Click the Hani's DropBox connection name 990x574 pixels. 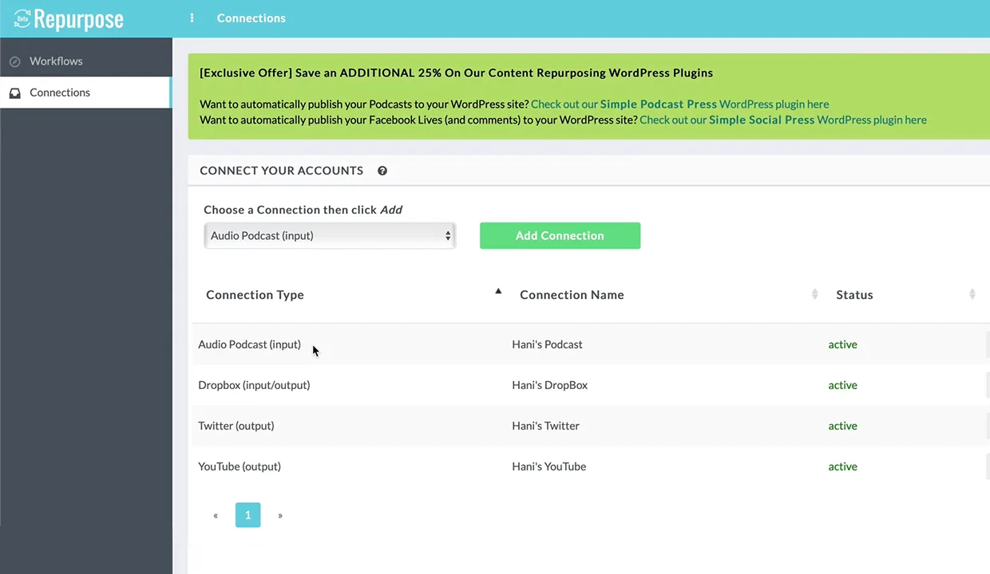point(549,385)
